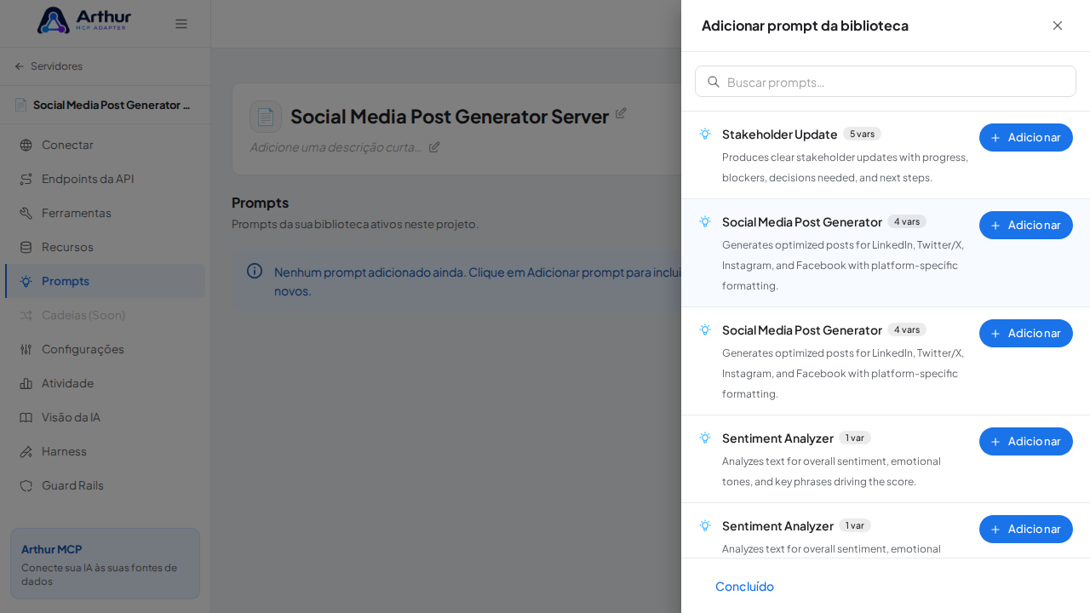The height and width of the screenshot is (613, 1090).
Task: Click the "Produces clear stakeholder updates" description
Action: [x=845, y=167]
